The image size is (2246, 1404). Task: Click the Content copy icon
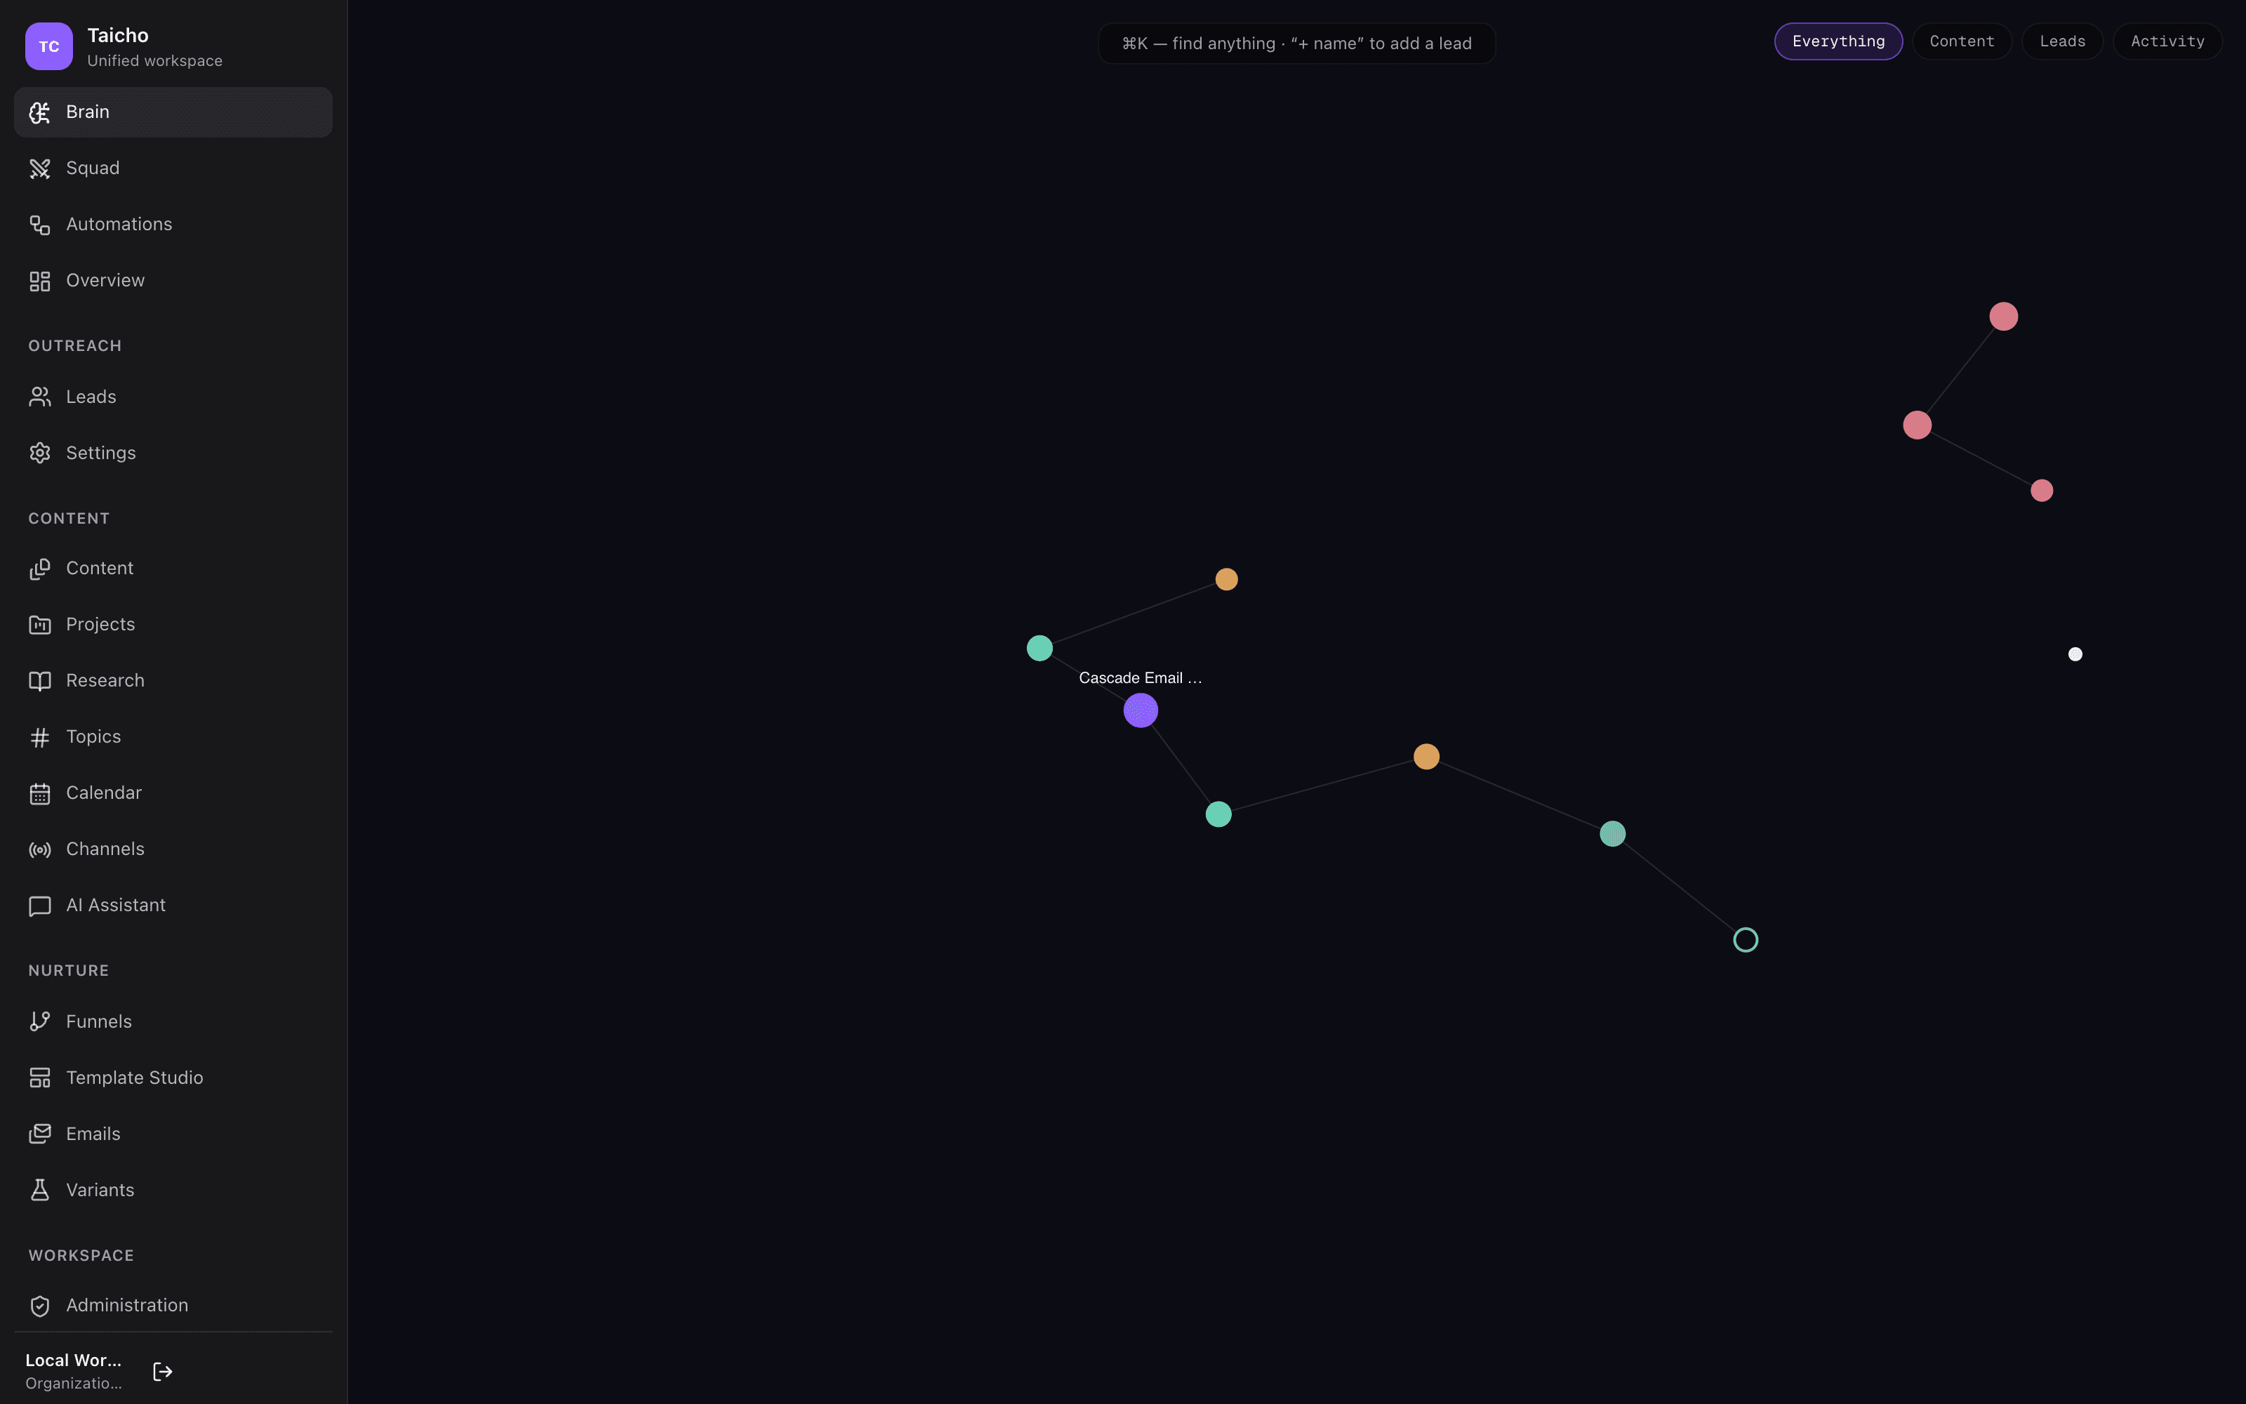[x=40, y=569]
